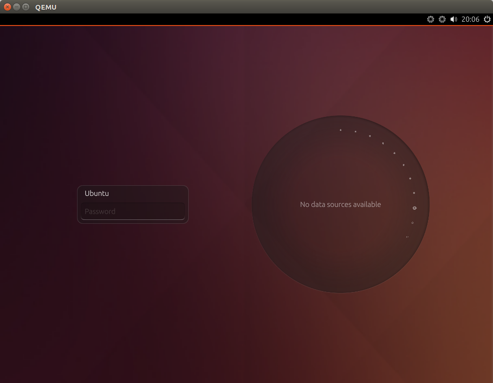The height and width of the screenshot is (383, 493).
Task: Open the sound volume indicator
Action: 454,19
